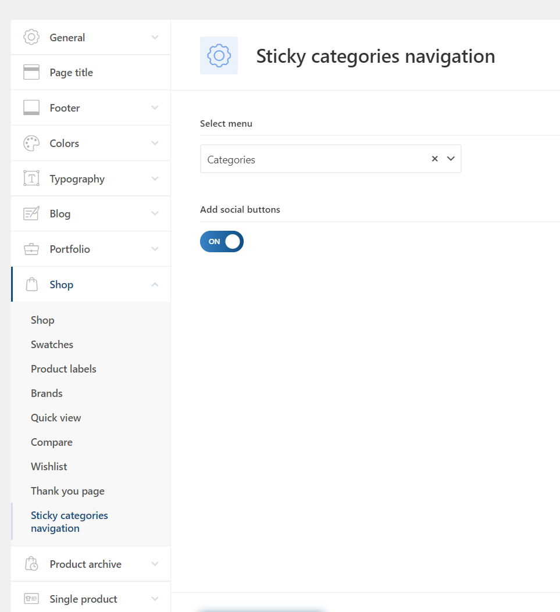This screenshot has width=560, height=612.
Task: Open the Wishlist settings link
Action: click(49, 467)
